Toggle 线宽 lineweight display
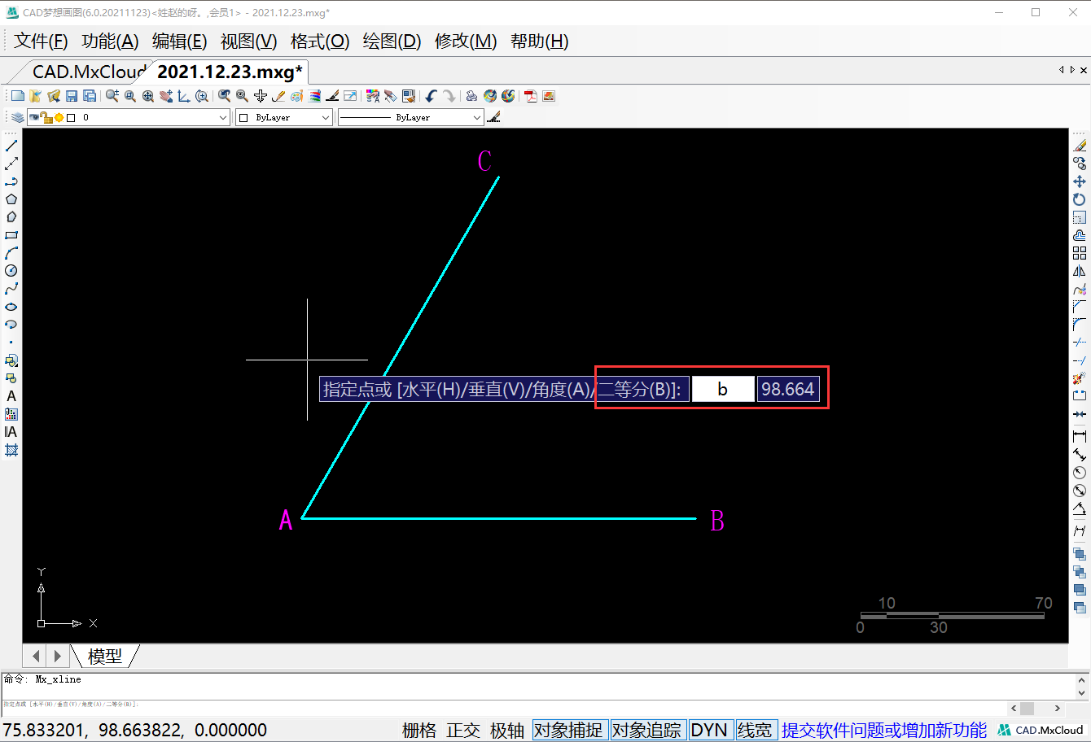 point(755,731)
